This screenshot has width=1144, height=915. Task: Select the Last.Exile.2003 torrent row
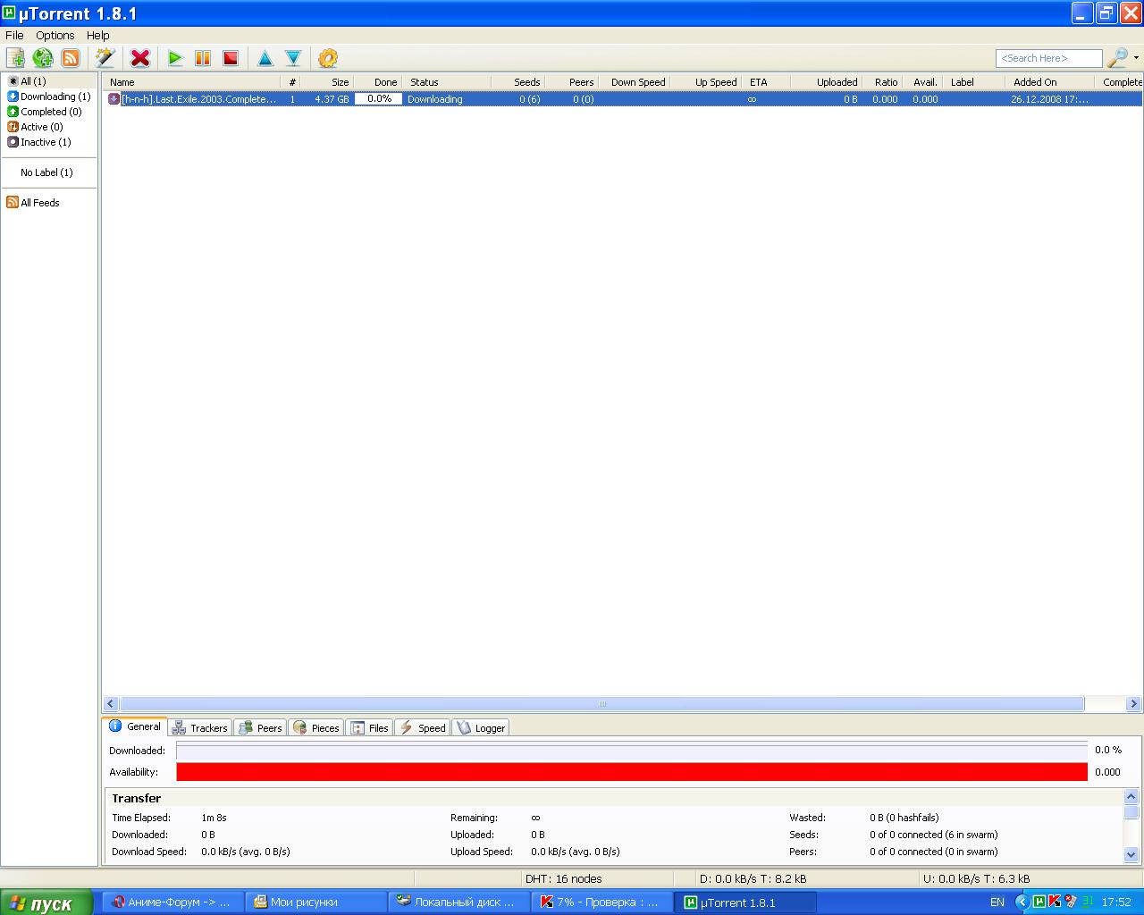(x=623, y=99)
